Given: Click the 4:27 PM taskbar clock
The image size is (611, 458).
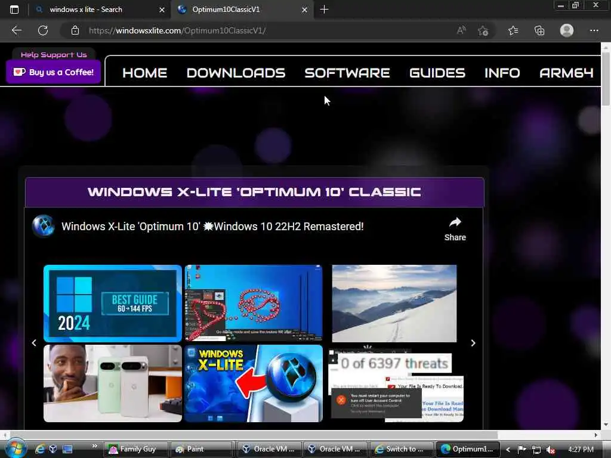Looking at the screenshot, I should 581,450.
